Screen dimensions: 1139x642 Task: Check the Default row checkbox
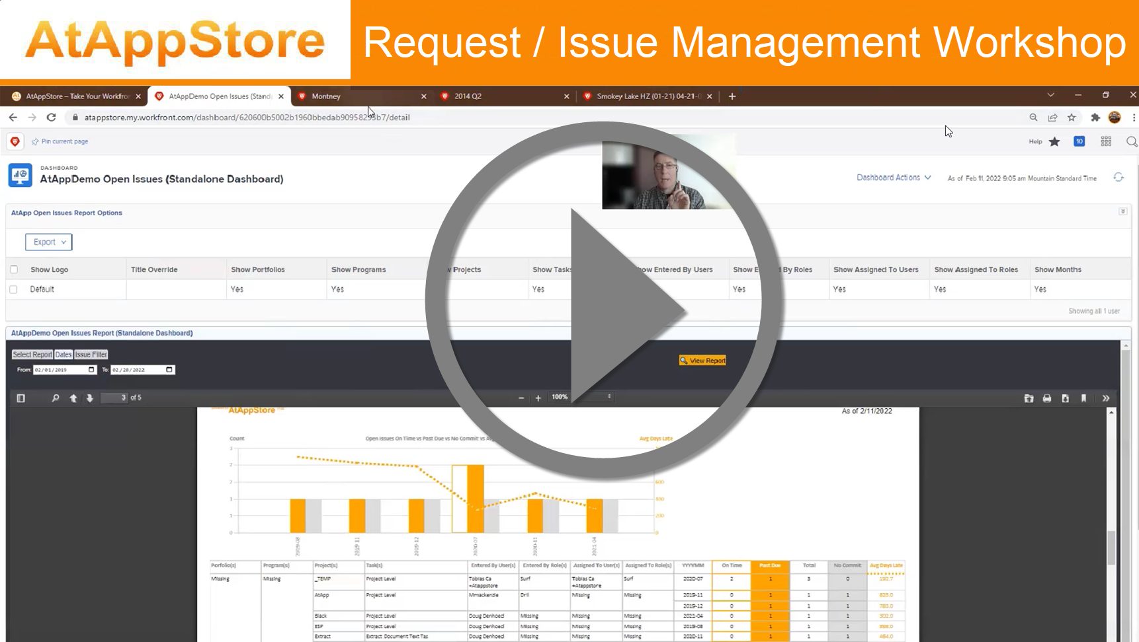click(13, 289)
